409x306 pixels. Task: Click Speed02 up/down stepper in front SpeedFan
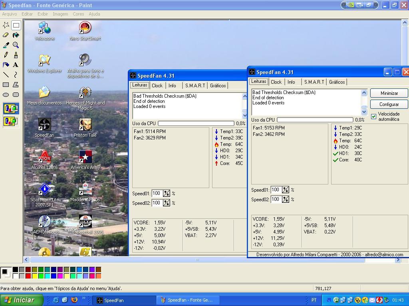click(286, 199)
